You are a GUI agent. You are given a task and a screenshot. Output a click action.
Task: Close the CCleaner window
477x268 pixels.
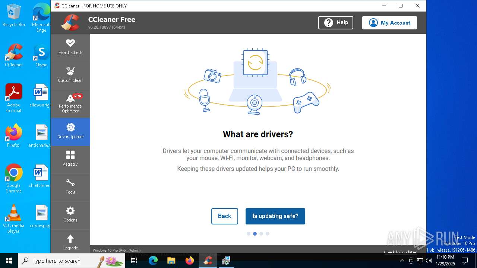pos(418,6)
